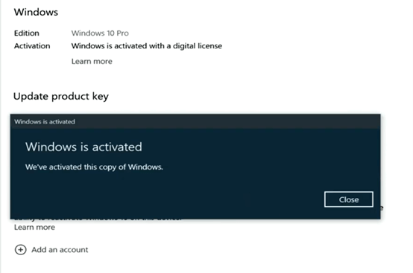The image size is (413, 273).
Task: Open Learn more link under Activation status
Action: (x=92, y=62)
